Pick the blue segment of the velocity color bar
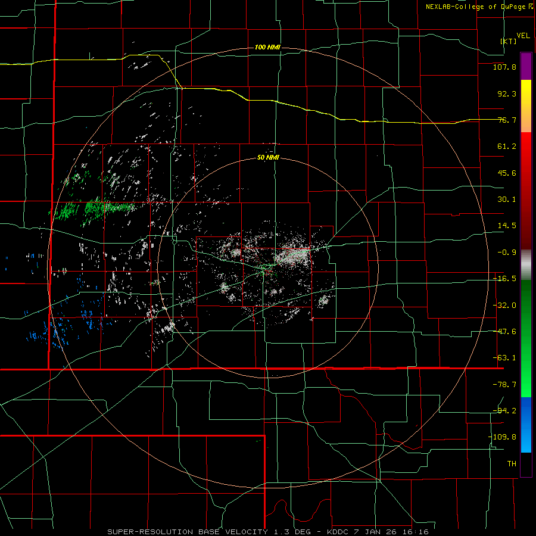Viewport: 536px width, 536px height. 526,425
